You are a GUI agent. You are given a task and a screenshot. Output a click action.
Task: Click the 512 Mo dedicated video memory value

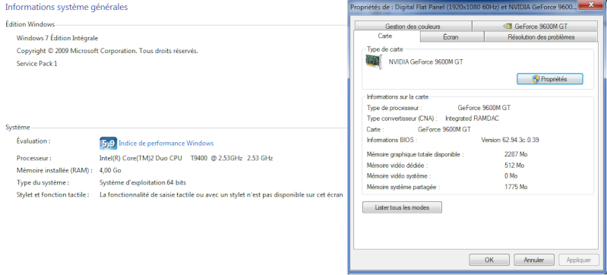click(514, 166)
